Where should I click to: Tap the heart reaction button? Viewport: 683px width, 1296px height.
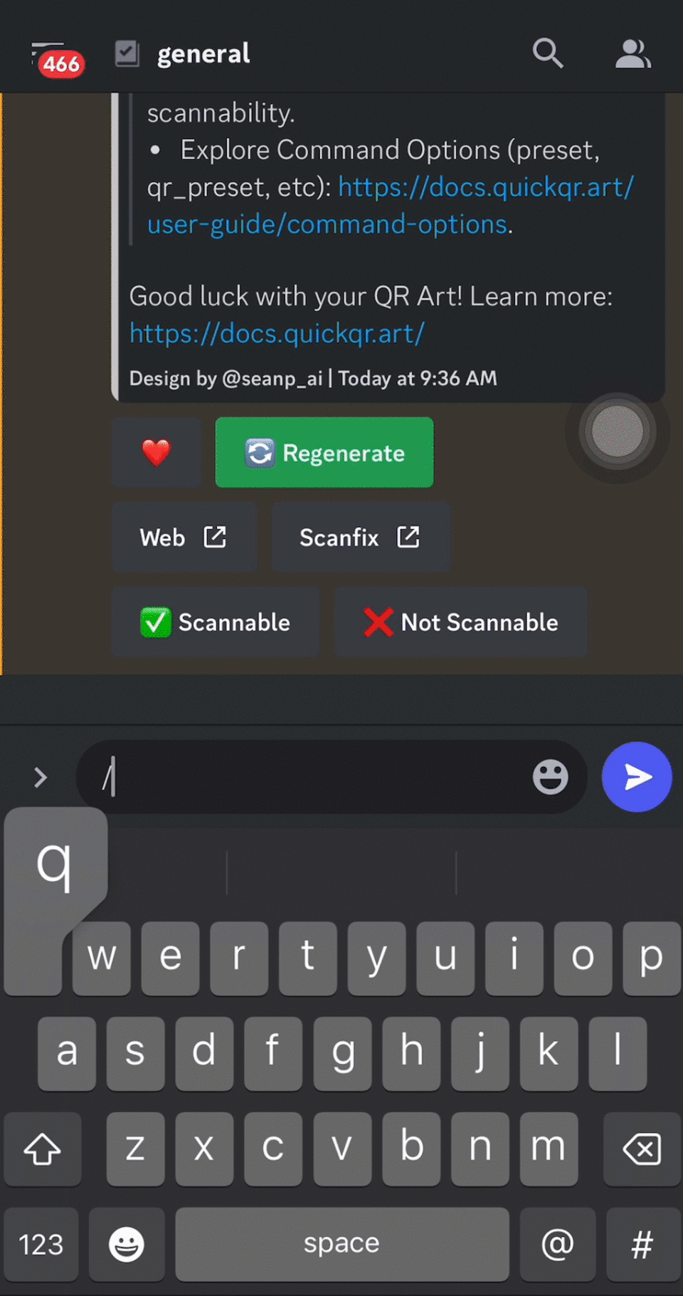[x=156, y=452]
